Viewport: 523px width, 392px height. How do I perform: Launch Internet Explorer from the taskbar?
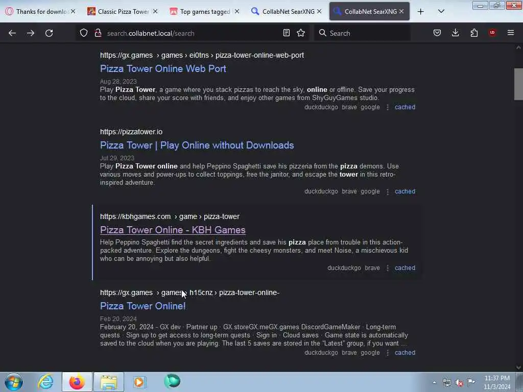point(45,382)
